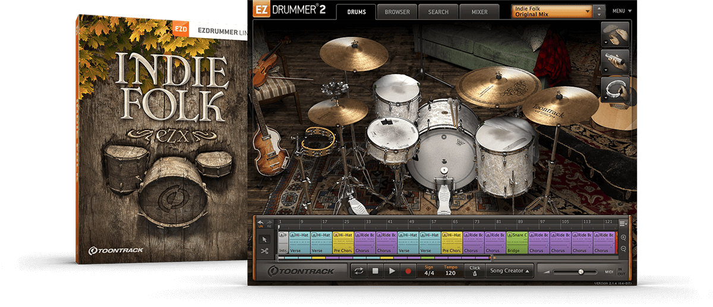Select the first yellow Pre Chorus block
Image resolution: width=713 pixels, height=307 pixels.
click(343, 243)
